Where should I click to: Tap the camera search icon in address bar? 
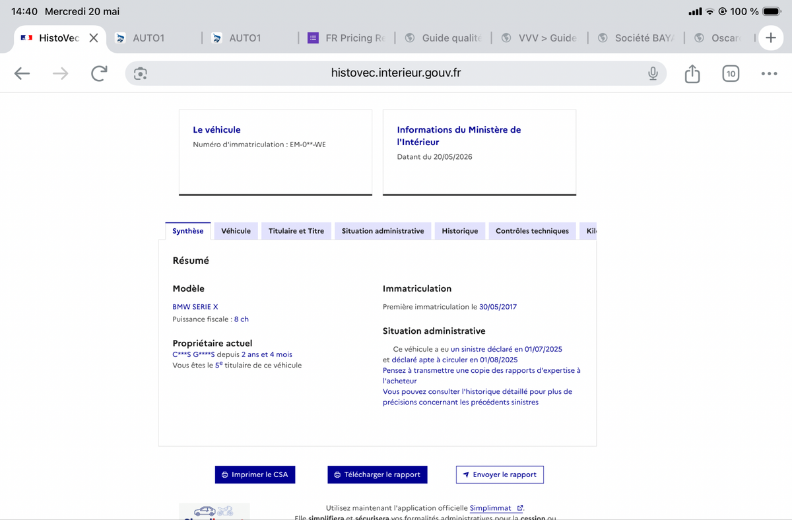coord(140,73)
